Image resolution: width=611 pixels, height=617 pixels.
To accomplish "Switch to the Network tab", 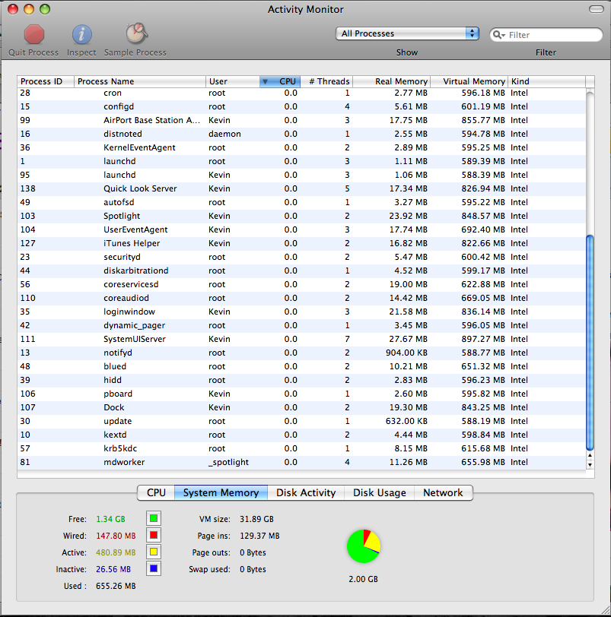I will pyautogui.click(x=443, y=492).
